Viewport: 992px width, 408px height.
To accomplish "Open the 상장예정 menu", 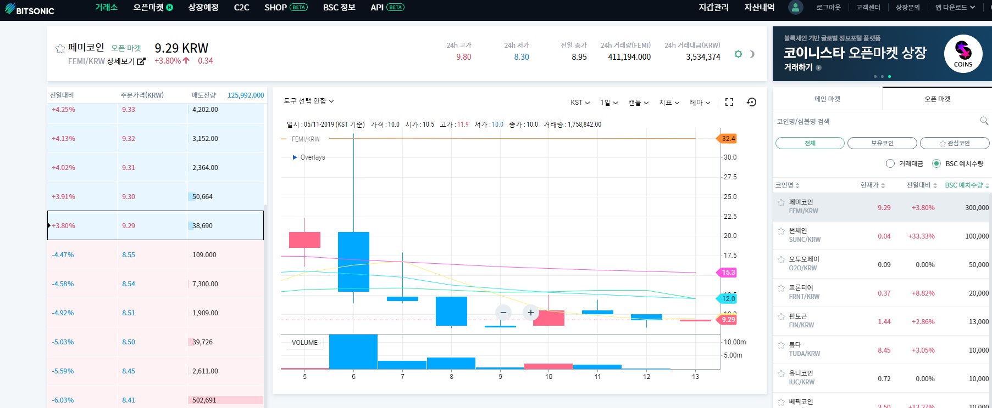I will [x=203, y=7].
